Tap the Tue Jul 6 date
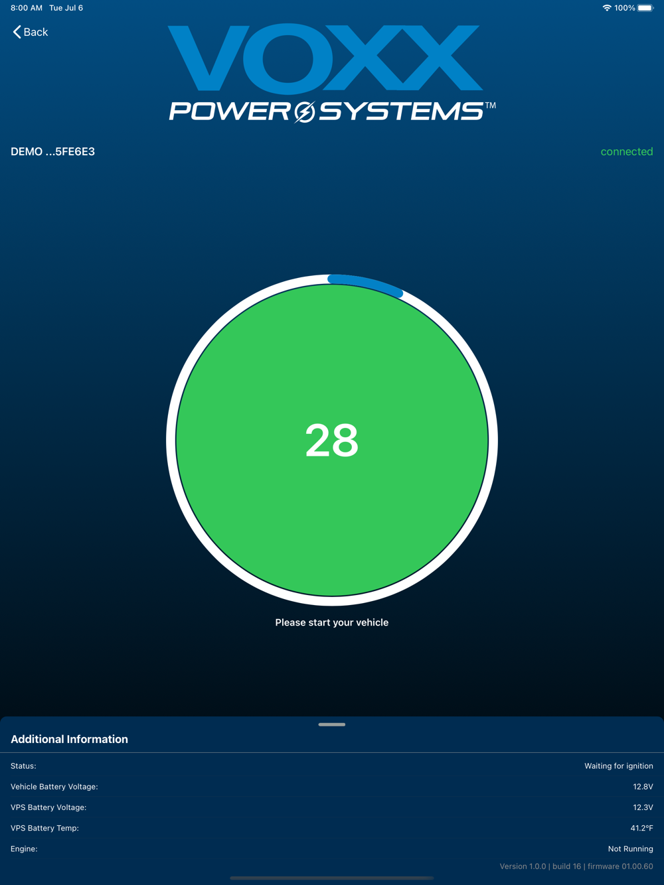Screen dimensions: 664x885 [66, 8]
